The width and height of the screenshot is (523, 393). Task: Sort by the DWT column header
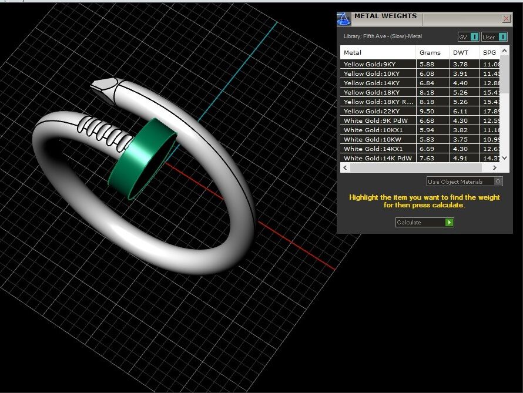tap(464, 53)
